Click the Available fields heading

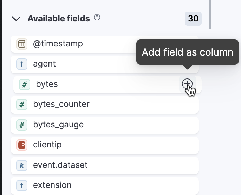point(59,19)
